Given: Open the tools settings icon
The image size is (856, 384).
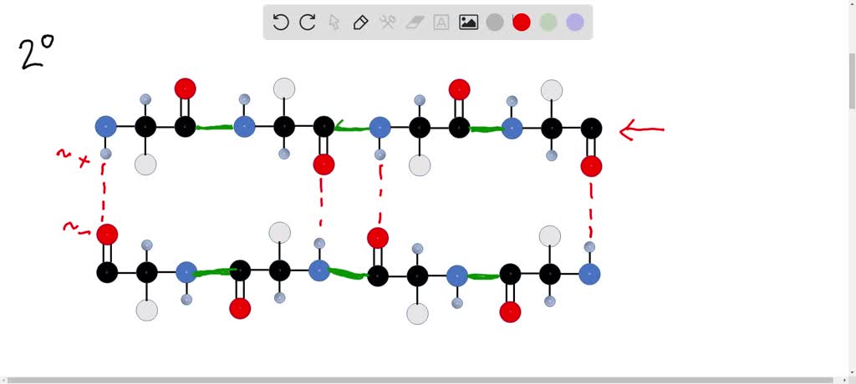Looking at the screenshot, I should (388, 23).
